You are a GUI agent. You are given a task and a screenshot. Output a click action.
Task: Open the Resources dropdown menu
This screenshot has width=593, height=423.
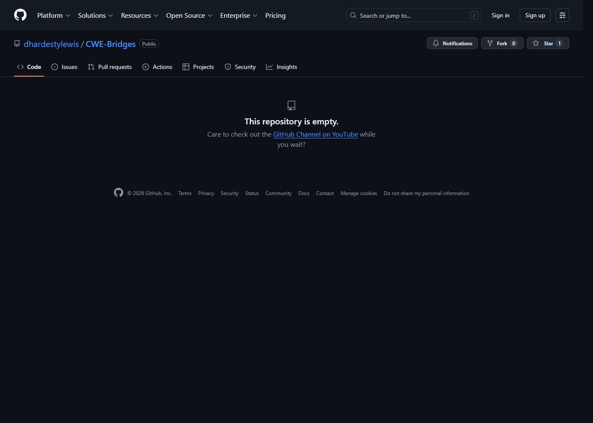[x=139, y=15]
